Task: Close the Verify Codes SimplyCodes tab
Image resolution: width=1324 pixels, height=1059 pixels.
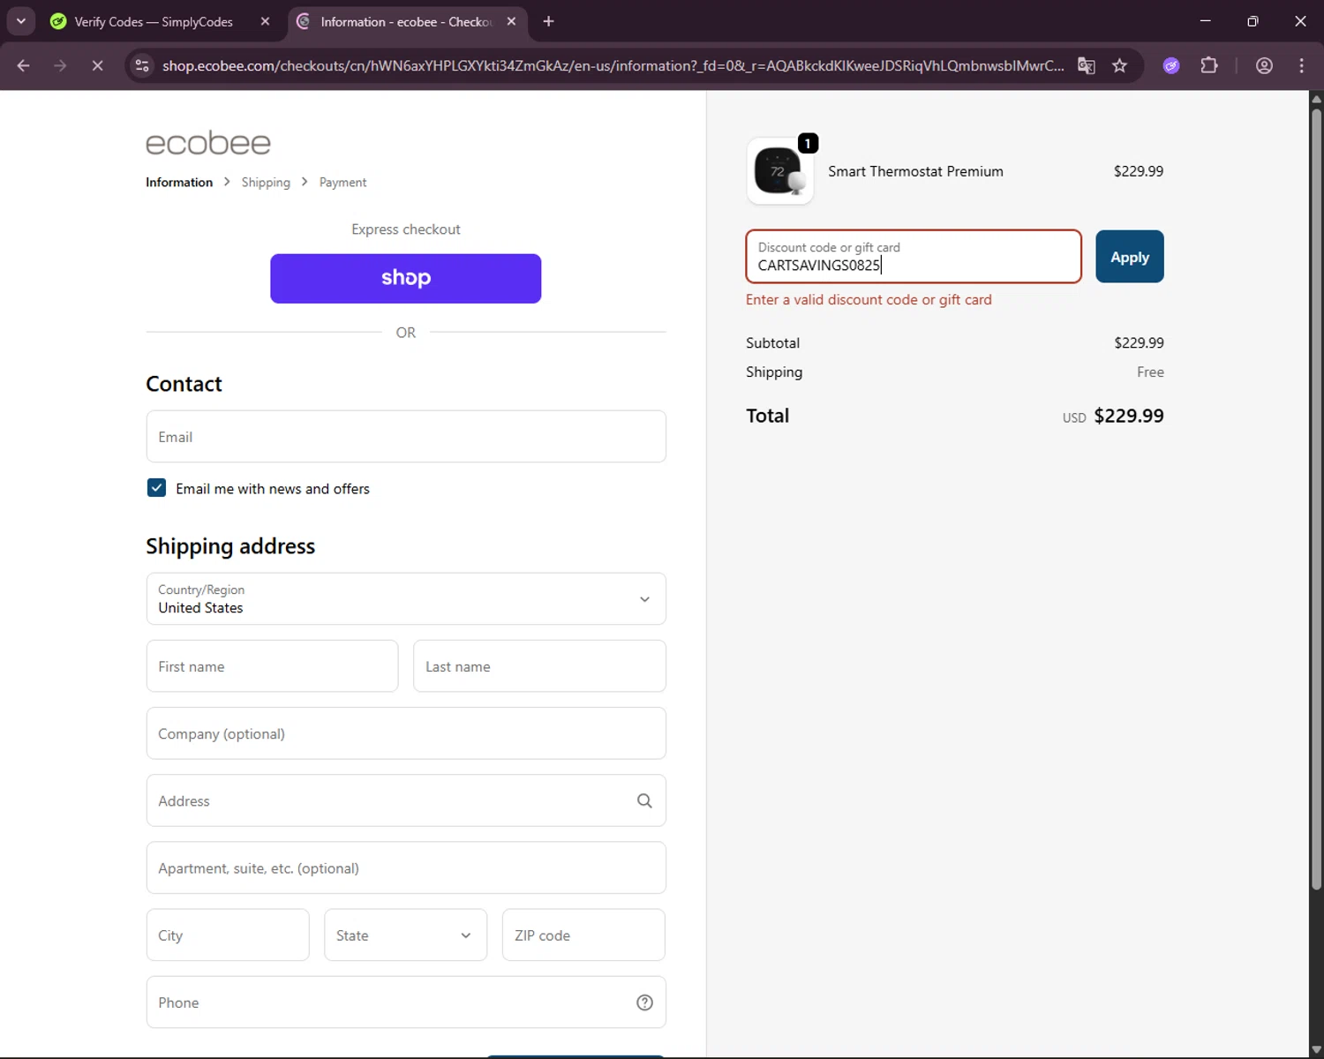Action: [x=265, y=21]
